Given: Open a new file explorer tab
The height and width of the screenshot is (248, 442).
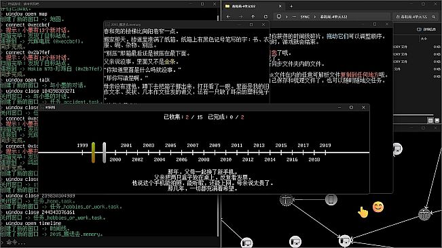Looking at the screenshot, I should [291, 6].
